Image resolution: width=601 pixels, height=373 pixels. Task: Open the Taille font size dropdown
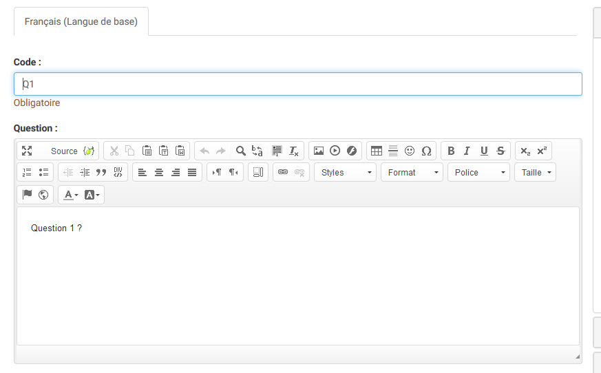coord(535,172)
